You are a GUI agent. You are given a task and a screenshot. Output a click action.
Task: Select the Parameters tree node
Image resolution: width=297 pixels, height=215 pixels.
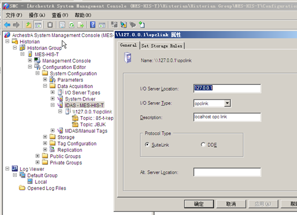[x=70, y=80]
